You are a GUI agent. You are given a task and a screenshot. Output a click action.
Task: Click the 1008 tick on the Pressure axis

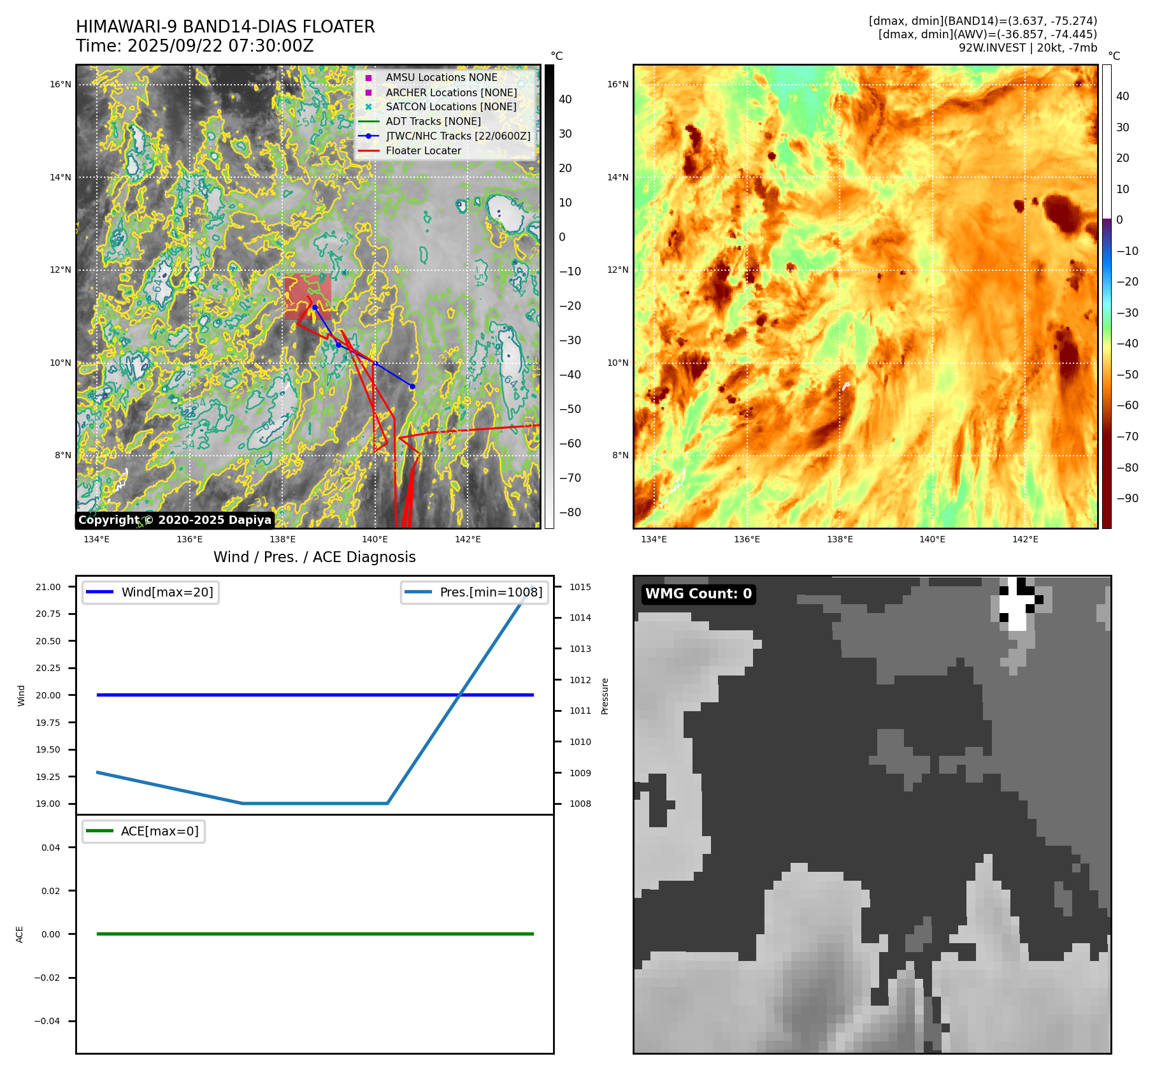(580, 804)
